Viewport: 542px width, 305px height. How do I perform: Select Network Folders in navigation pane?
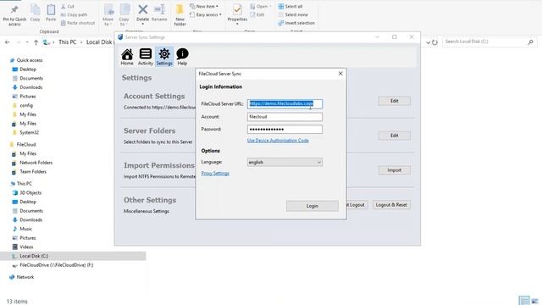point(32,163)
